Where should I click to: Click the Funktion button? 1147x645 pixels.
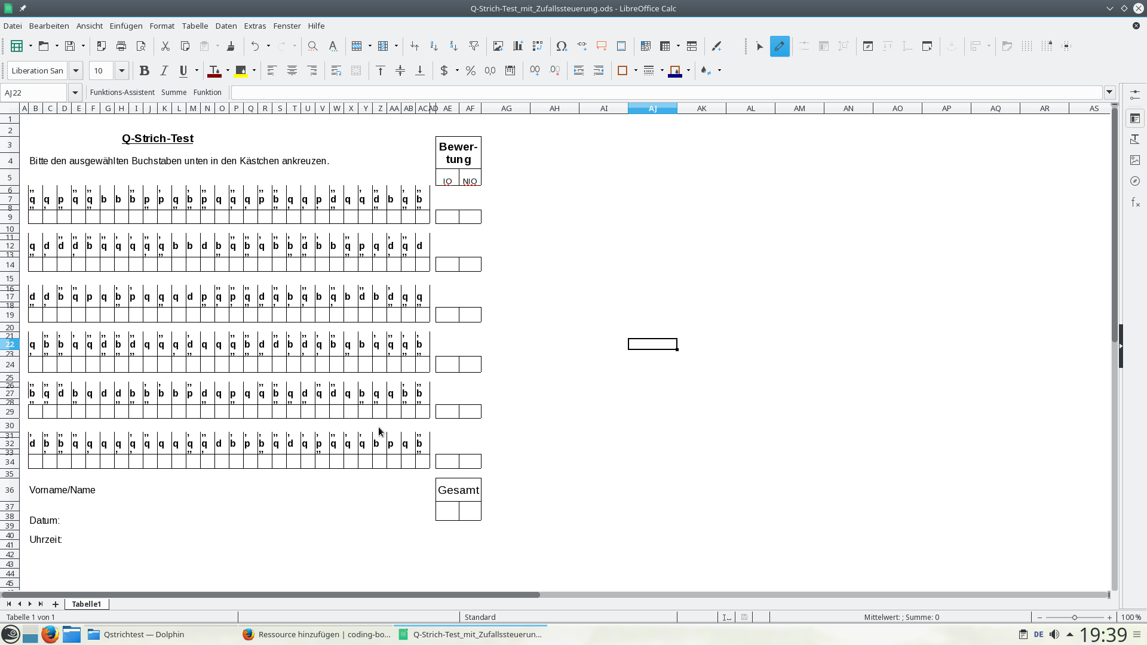pyautogui.click(x=207, y=92)
